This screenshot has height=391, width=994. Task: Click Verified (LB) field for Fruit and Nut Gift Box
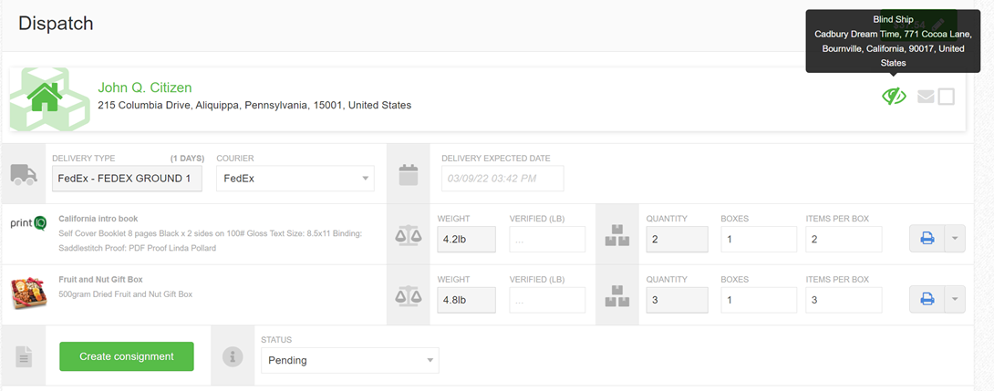pyautogui.click(x=547, y=300)
